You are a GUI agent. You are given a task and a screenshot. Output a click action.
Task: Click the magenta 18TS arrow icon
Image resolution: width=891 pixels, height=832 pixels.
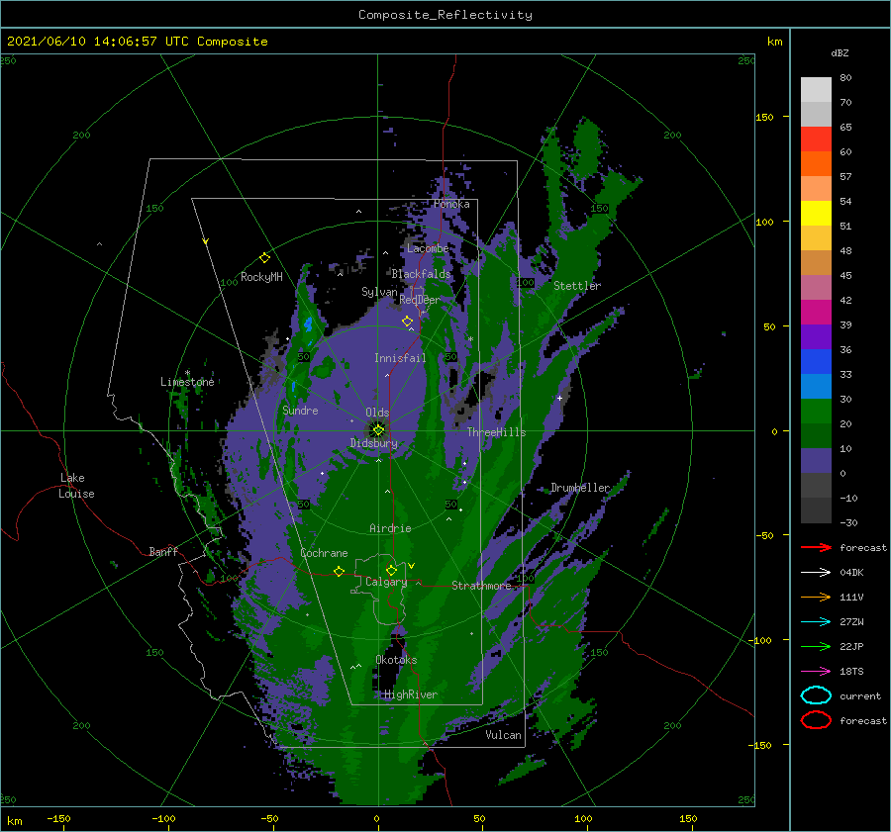pyautogui.click(x=816, y=672)
